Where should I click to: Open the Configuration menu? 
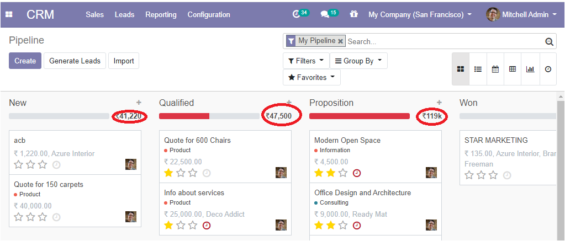pyautogui.click(x=209, y=15)
